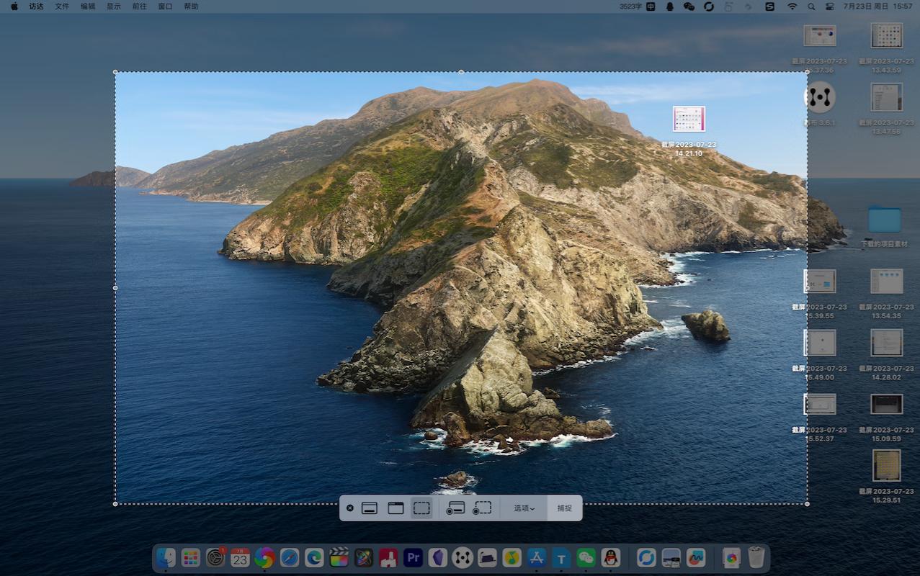This screenshot has height=576, width=920.
Task: Close the screenshot toolbar with X button
Action: pos(350,508)
